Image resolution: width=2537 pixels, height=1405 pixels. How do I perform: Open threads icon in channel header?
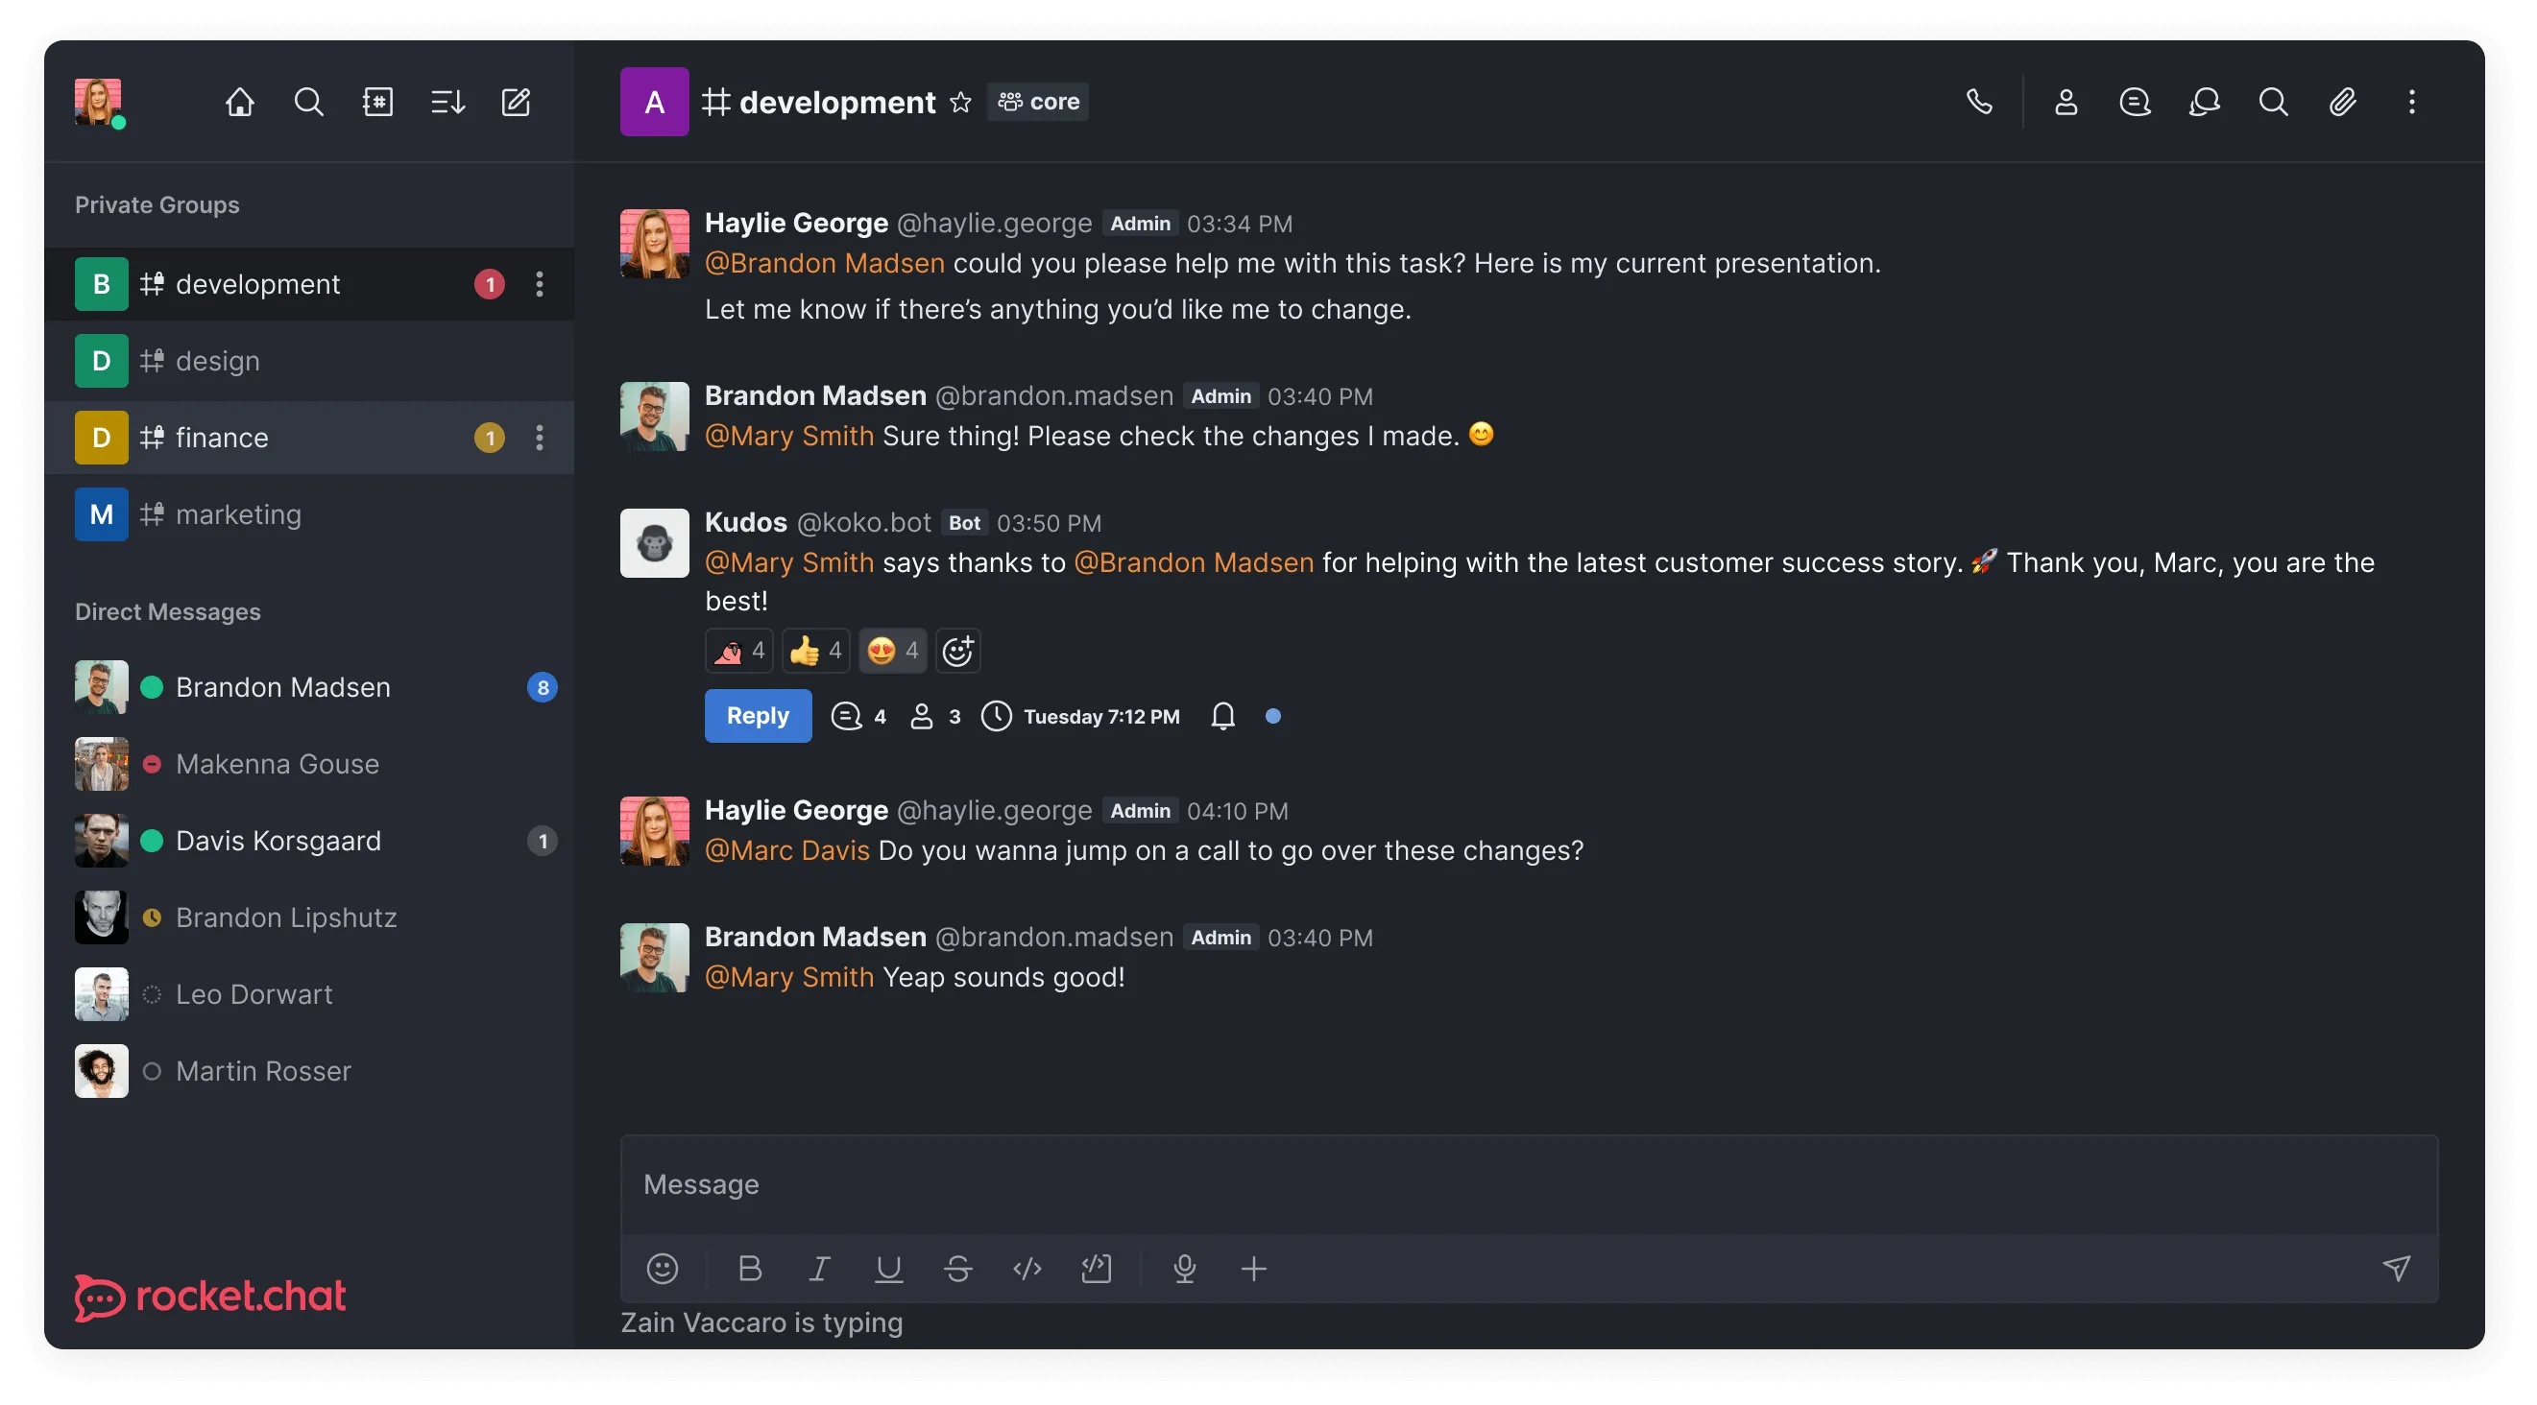tap(2135, 103)
